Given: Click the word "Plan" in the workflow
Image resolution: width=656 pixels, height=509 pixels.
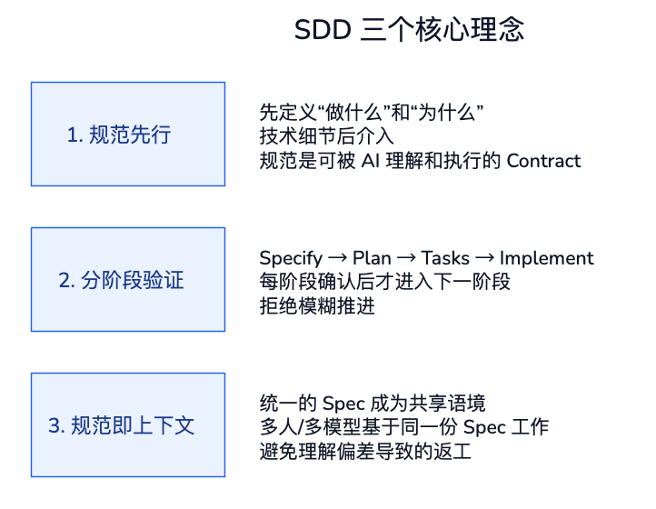Looking at the screenshot, I should [372, 259].
